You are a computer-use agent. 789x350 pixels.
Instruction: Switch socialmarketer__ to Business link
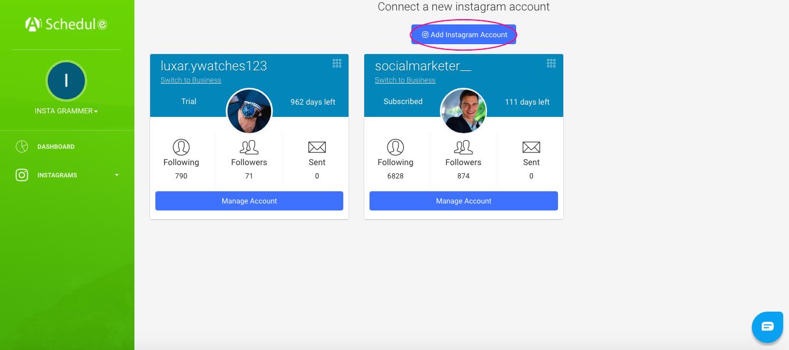click(405, 80)
